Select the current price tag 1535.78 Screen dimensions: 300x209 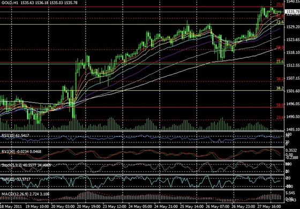click(292, 12)
